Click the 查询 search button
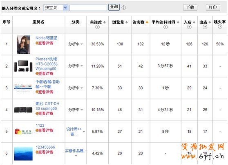This screenshot has height=165, width=228. point(114,7)
